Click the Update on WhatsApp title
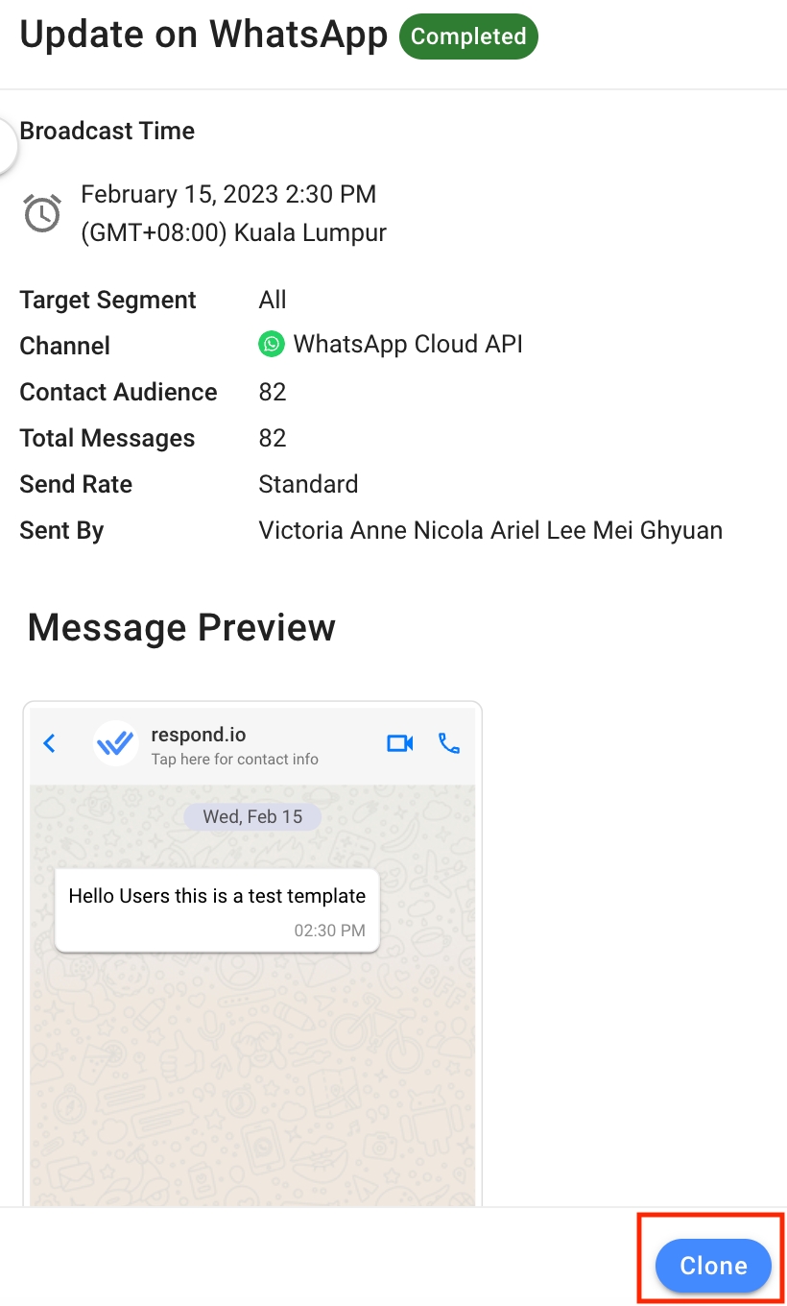 (203, 36)
